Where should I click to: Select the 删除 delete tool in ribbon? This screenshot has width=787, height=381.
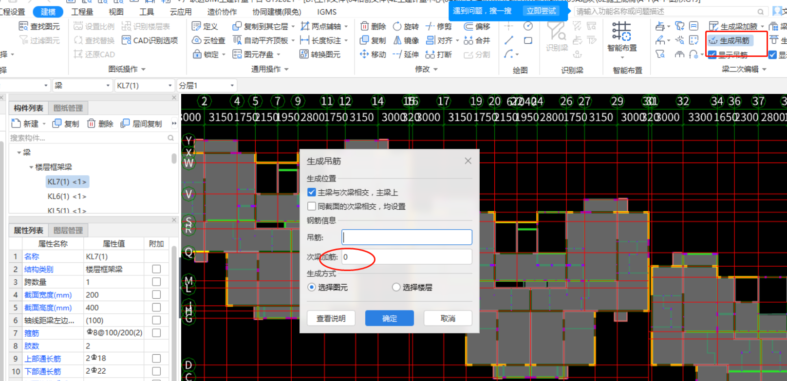tap(373, 26)
